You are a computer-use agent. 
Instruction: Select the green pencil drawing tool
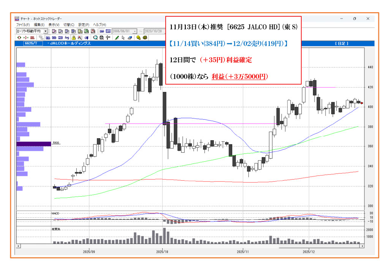pyautogui.click(x=117, y=37)
